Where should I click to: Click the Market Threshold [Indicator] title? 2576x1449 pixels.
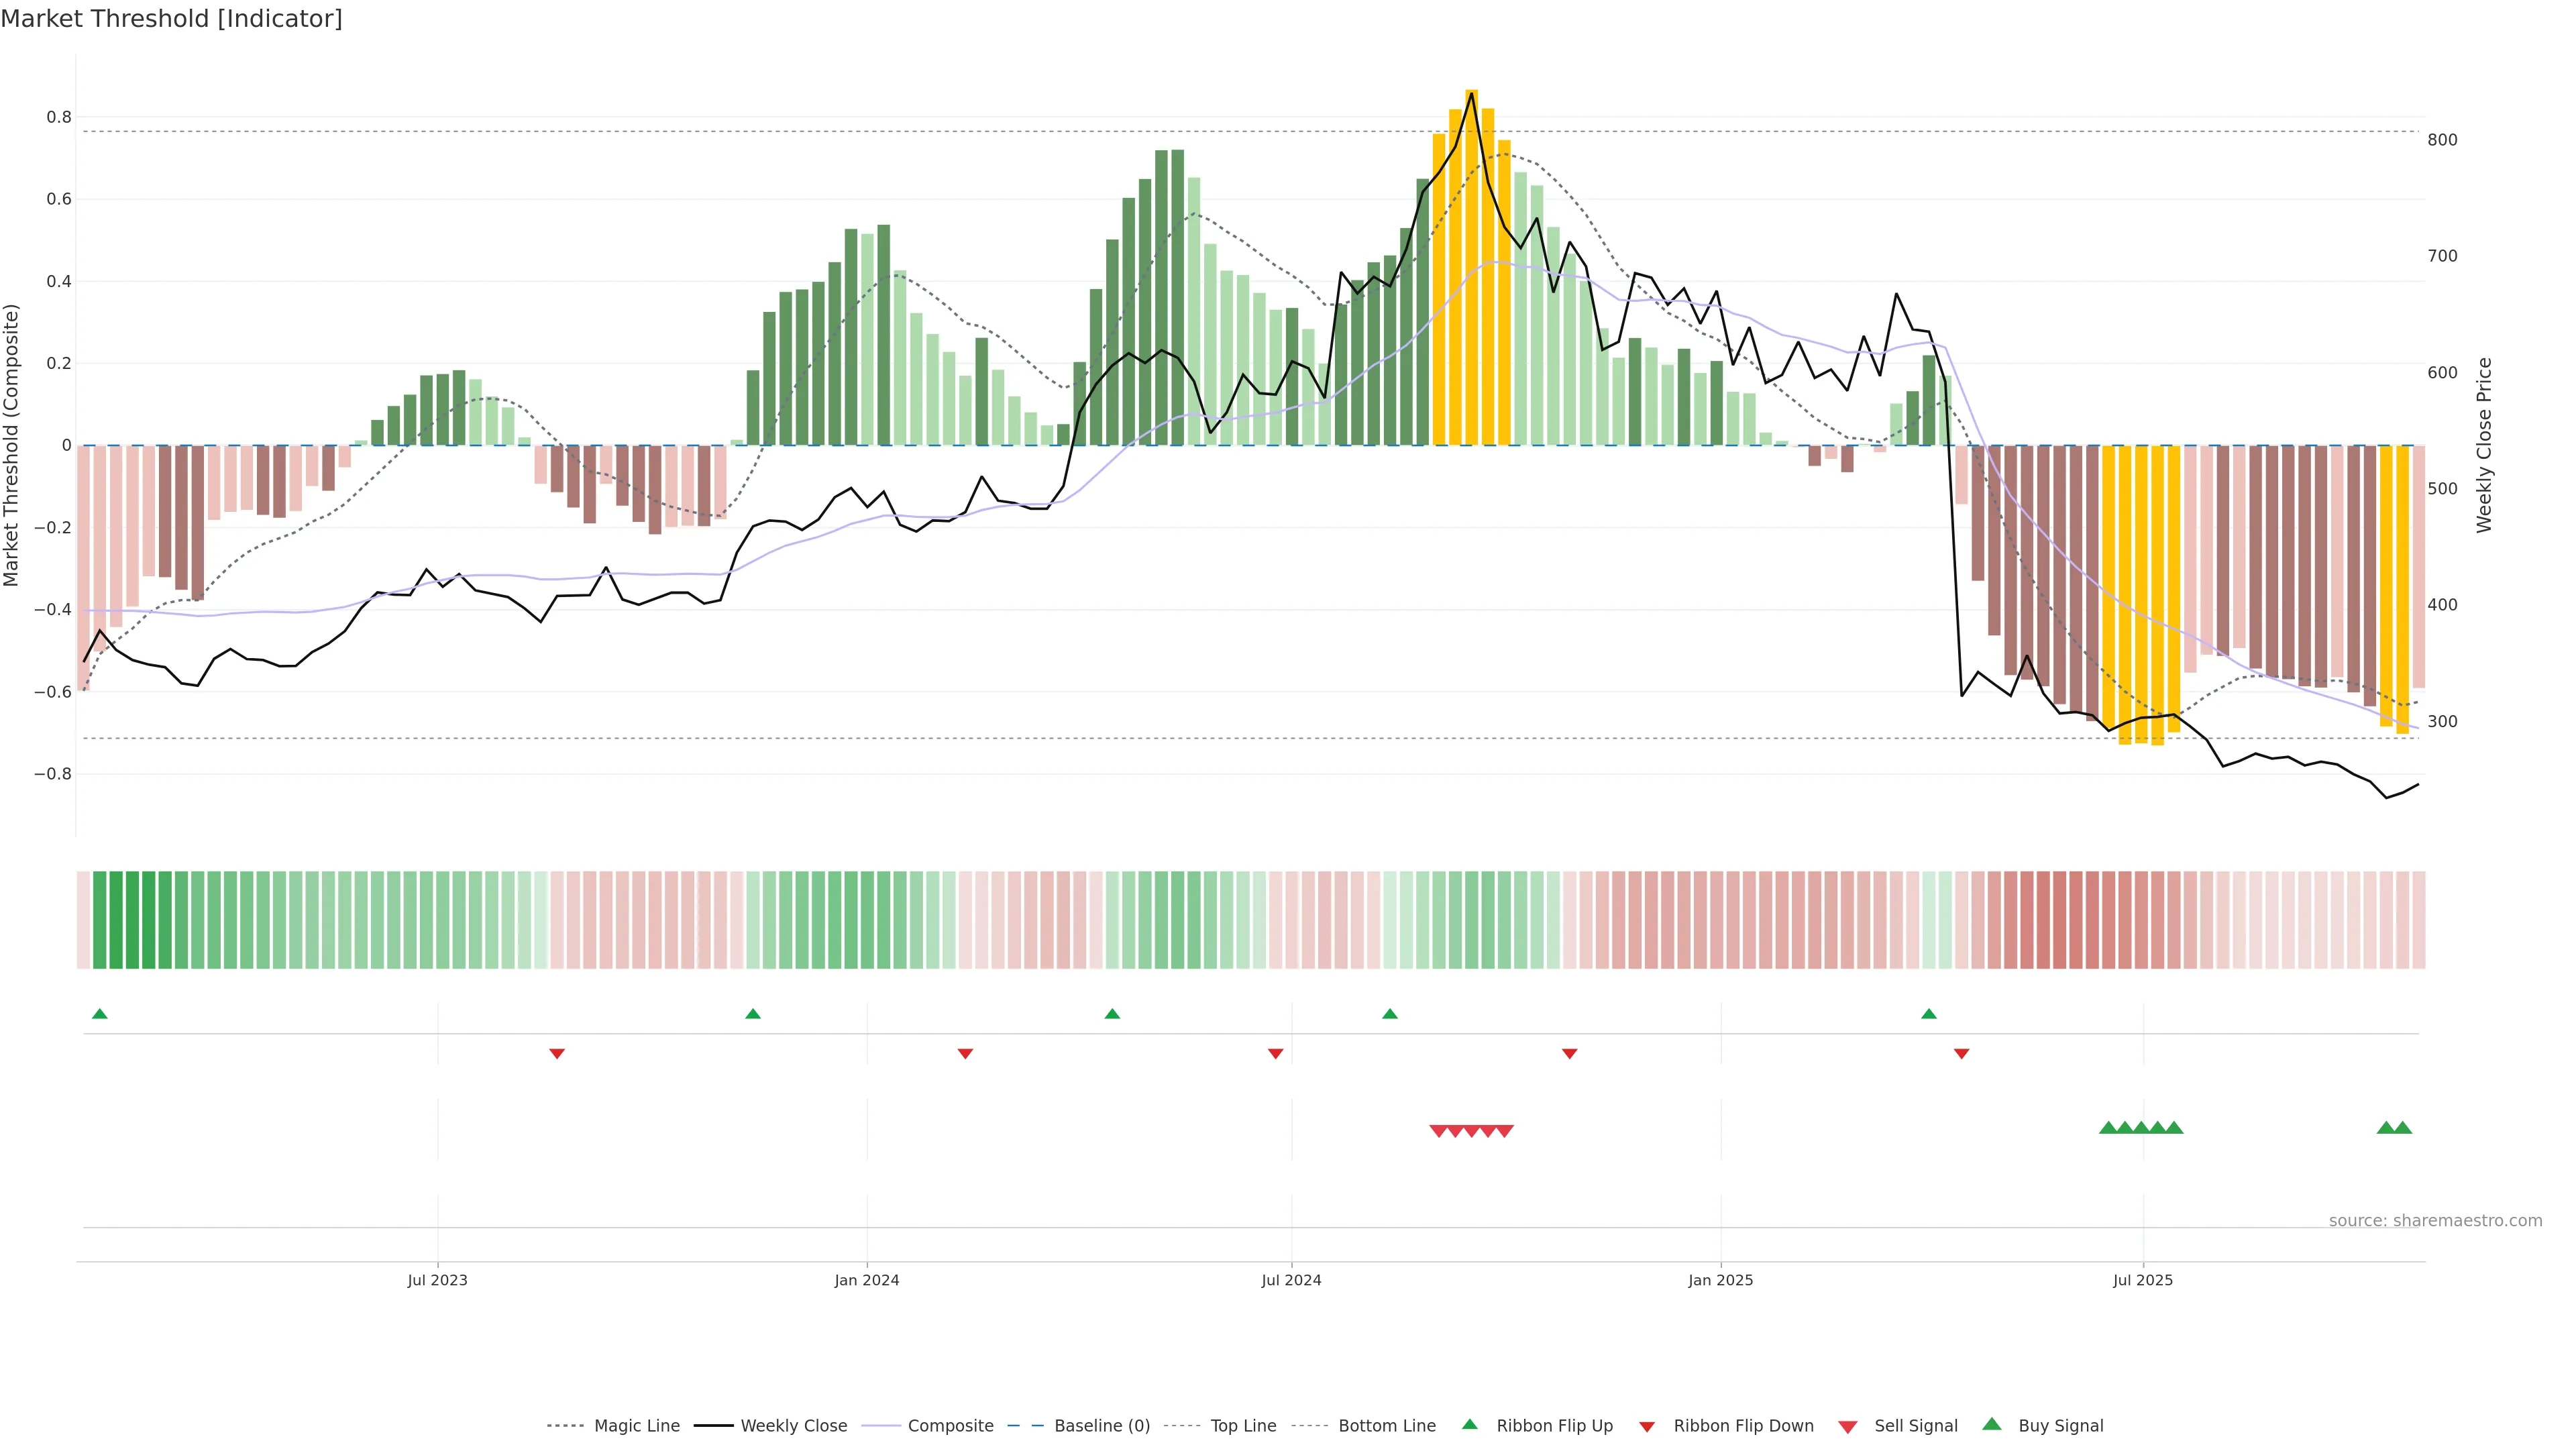171,19
